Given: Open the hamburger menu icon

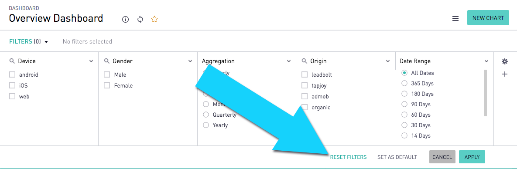Looking at the screenshot, I should (x=455, y=19).
